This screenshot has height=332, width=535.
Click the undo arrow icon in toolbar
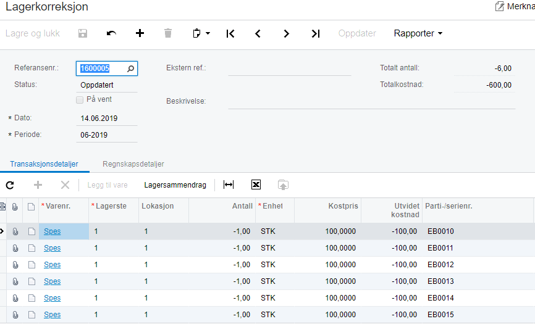click(111, 33)
